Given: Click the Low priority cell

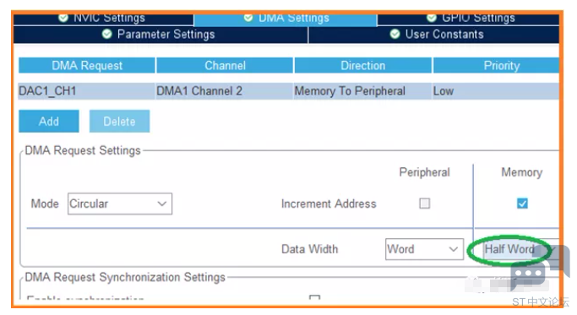Looking at the screenshot, I should [x=496, y=91].
